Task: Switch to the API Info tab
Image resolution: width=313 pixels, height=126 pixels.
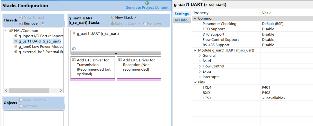Action: (x=181, y=20)
